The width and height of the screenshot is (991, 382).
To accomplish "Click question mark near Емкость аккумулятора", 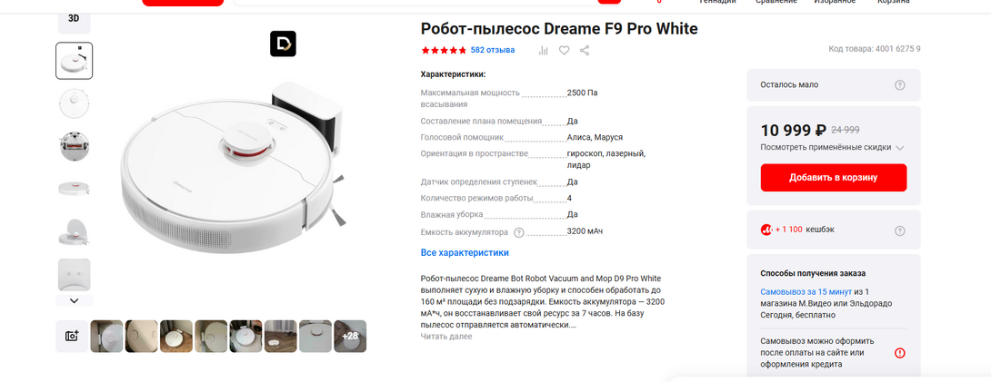I will [519, 232].
